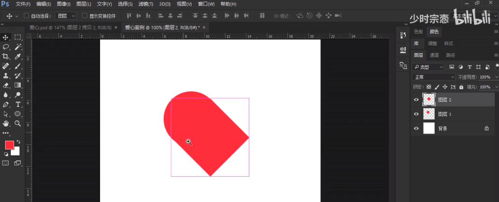Select the 图层 2 layer thumbnail

click(x=429, y=100)
